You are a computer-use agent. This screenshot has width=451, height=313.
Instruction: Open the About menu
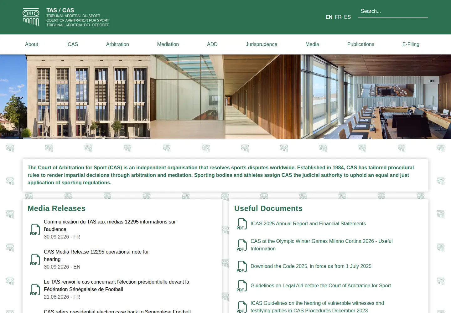click(32, 44)
